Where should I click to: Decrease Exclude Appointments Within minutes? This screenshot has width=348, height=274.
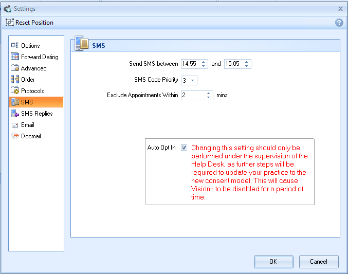pyautogui.click(x=208, y=97)
